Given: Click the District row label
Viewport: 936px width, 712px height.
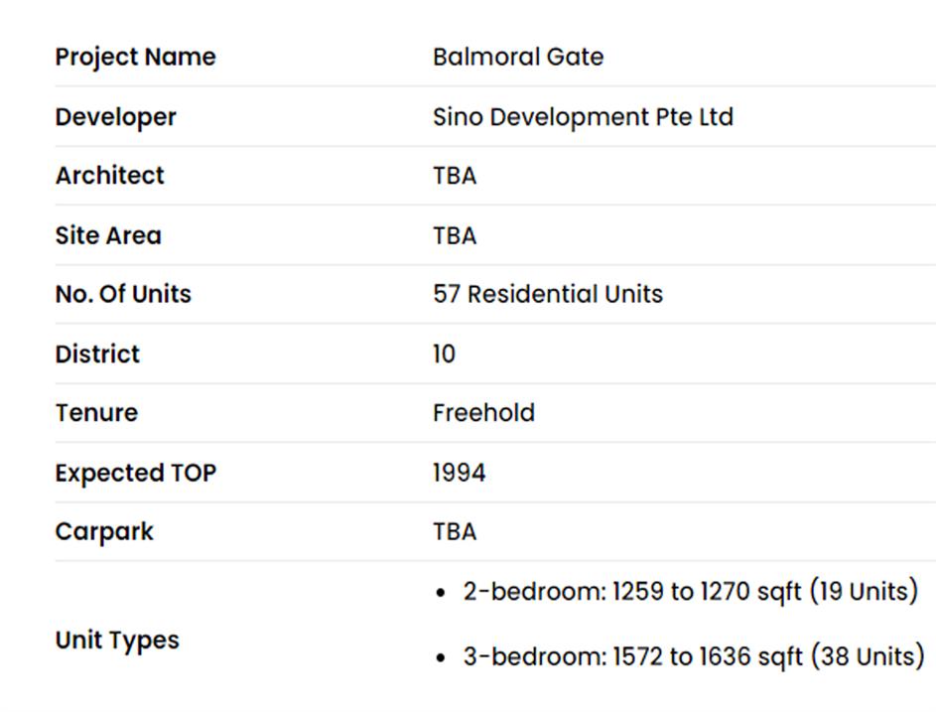Looking at the screenshot, I should pos(97,354).
